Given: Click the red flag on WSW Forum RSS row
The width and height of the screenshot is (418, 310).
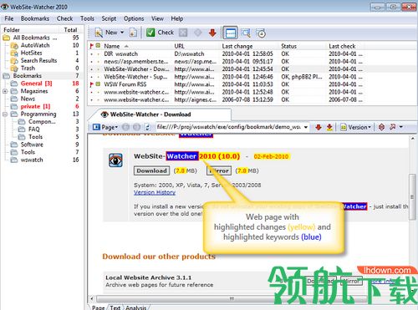Looking at the screenshot, I should 91,84.
